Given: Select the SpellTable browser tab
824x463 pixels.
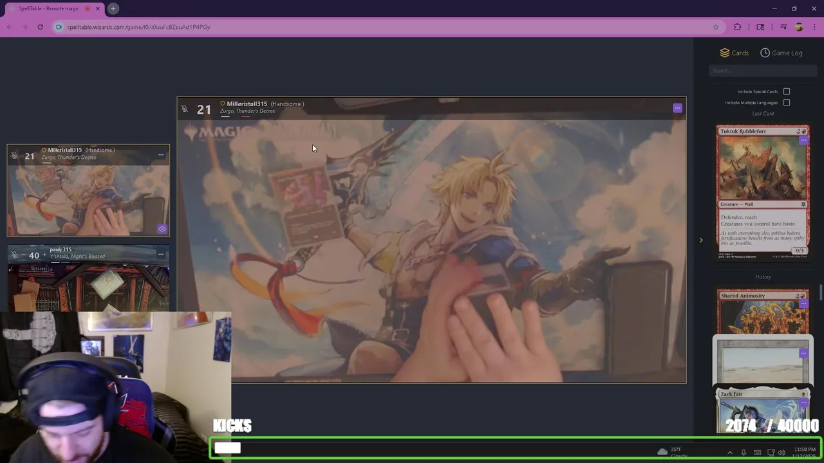Looking at the screenshot, I should pyautogui.click(x=53, y=8).
